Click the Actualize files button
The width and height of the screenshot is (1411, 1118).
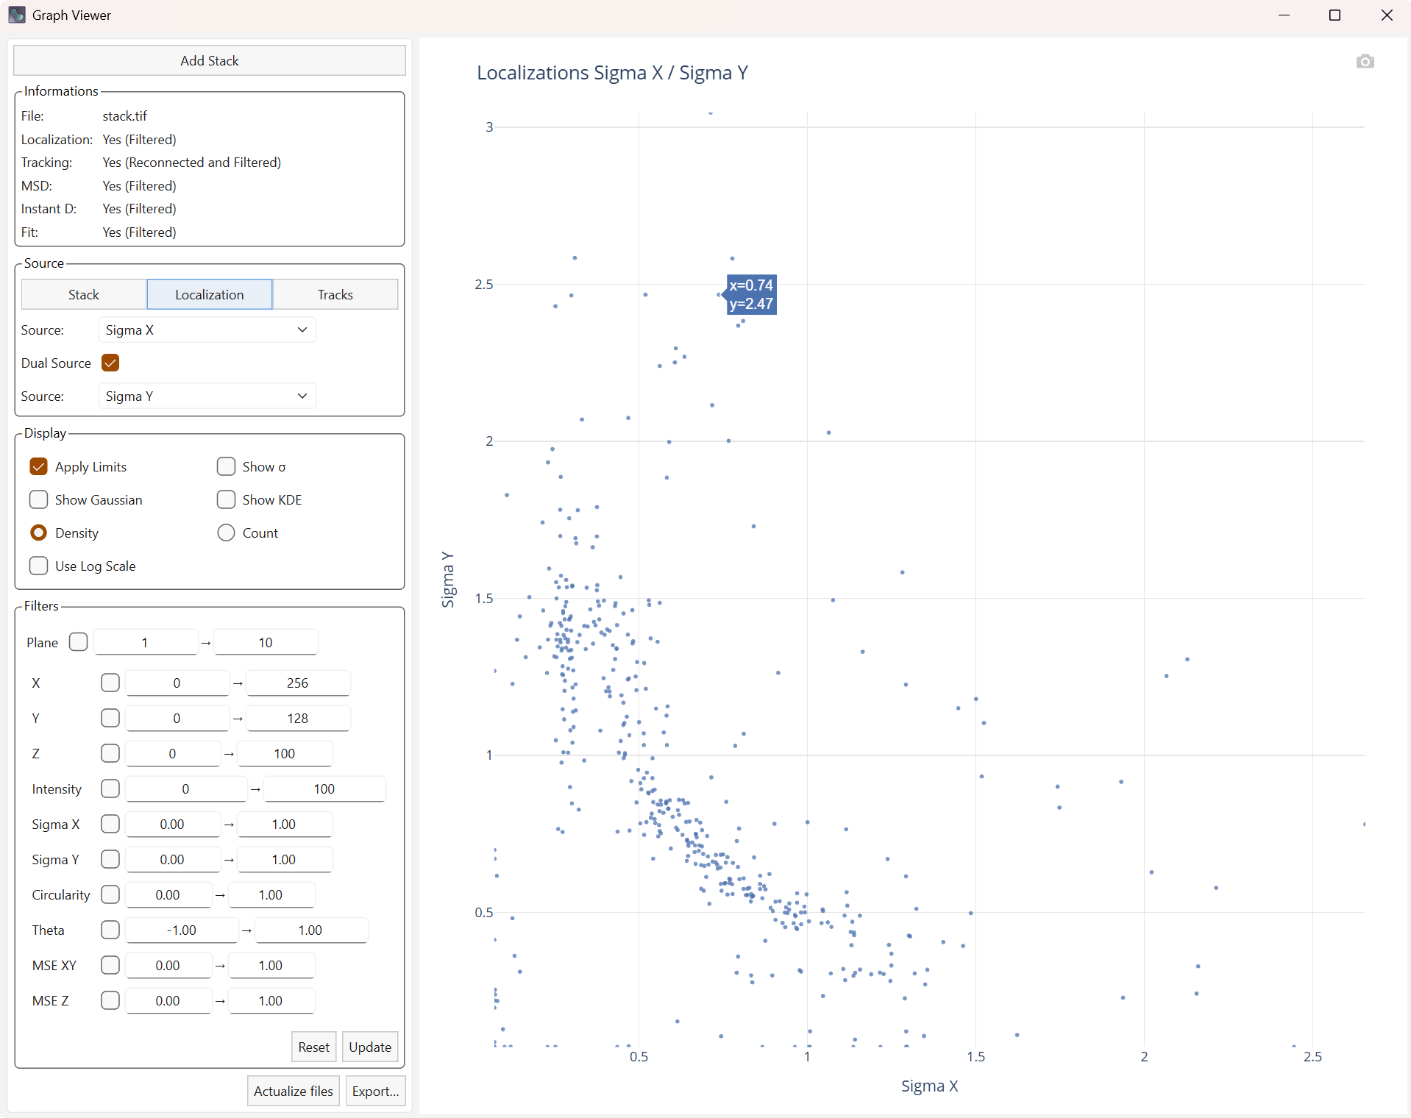293,1092
